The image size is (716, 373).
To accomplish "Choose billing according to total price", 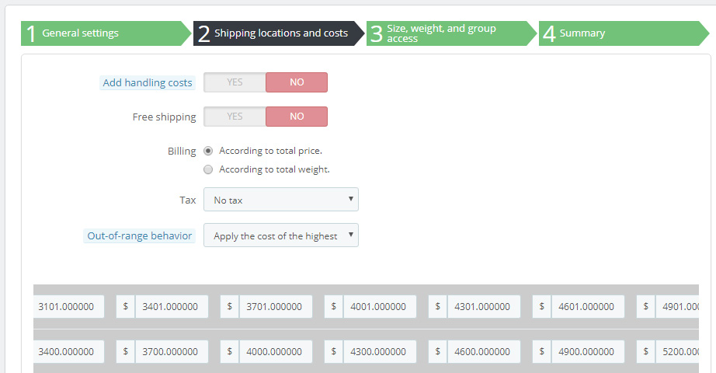I will tap(208, 151).
